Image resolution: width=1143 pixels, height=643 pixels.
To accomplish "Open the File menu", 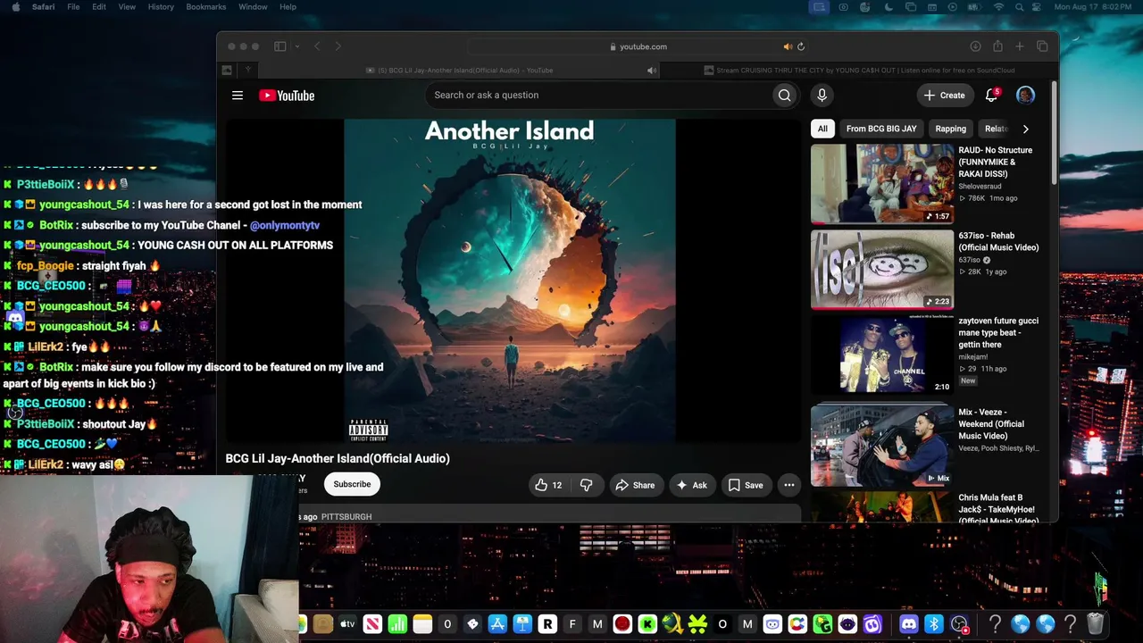I will 73,7.
